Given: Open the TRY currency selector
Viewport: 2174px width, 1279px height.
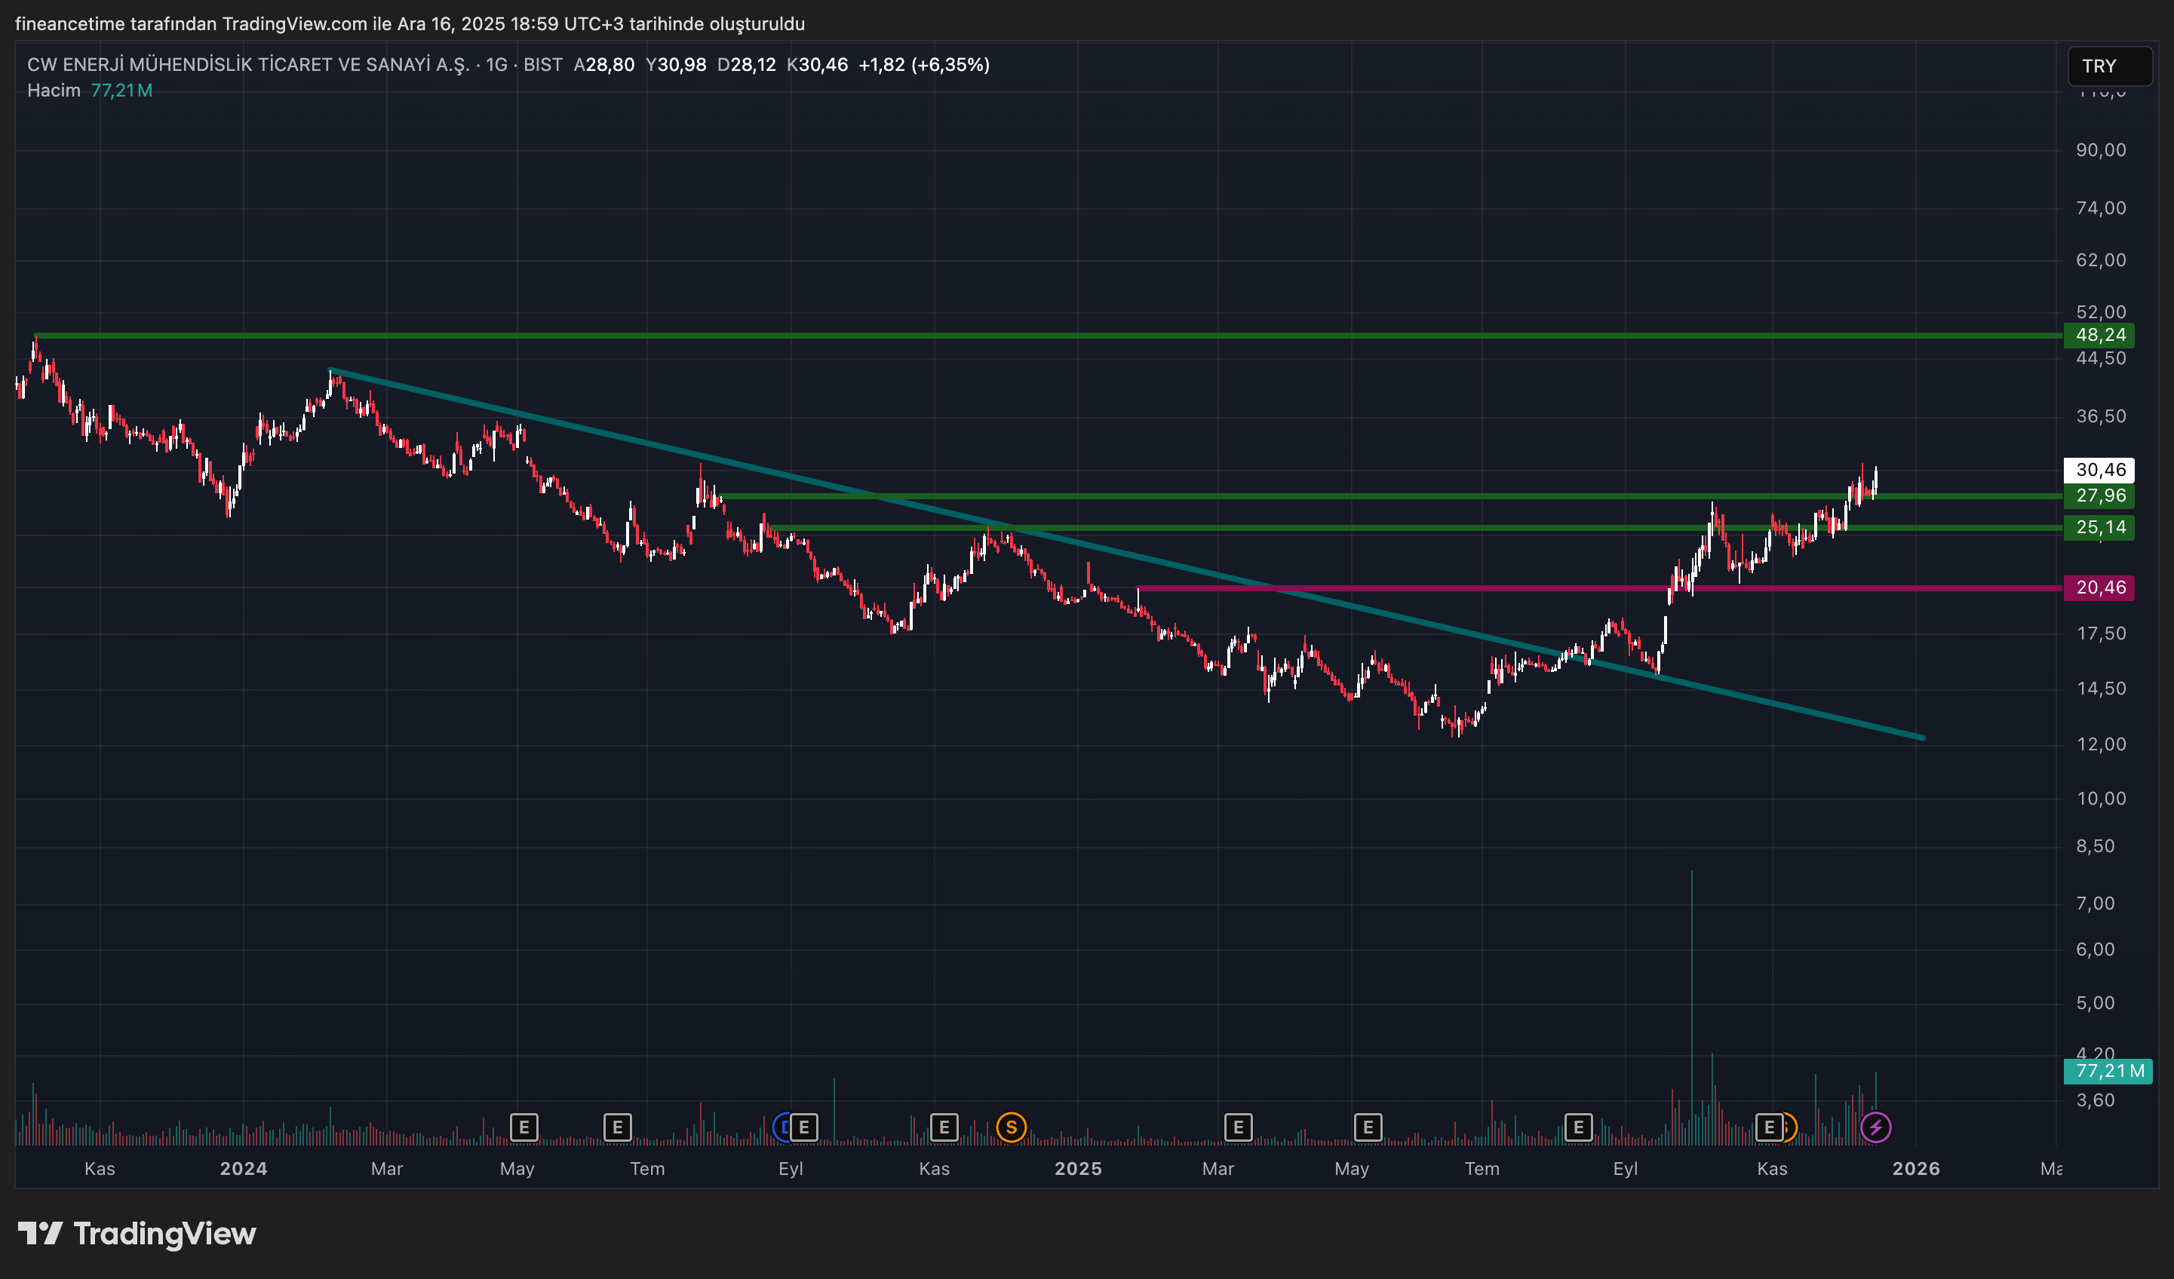Looking at the screenshot, I should click(x=2110, y=66).
